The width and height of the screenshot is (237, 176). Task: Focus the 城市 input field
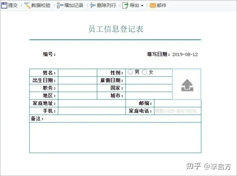coord(149,95)
